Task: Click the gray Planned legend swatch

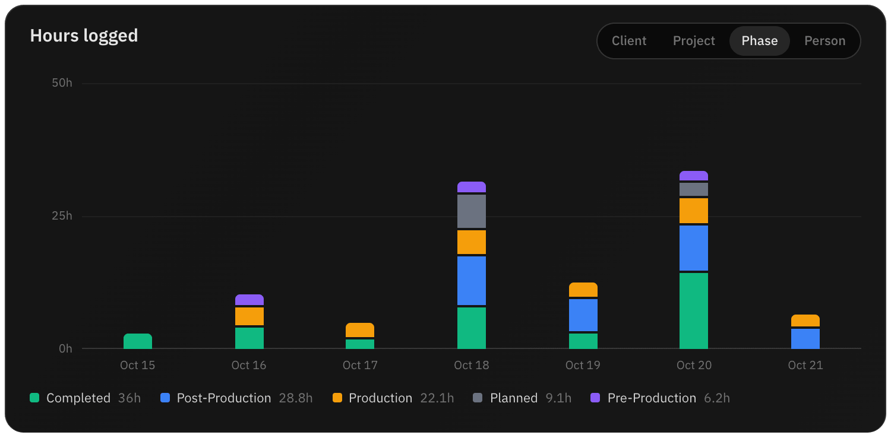Action: coord(478,398)
